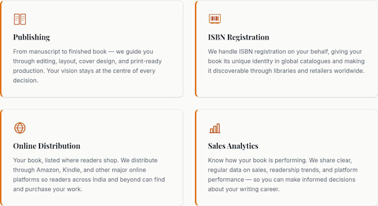Click the bar chart icon above Sales Analytics
378x206 pixels.
[215, 128]
